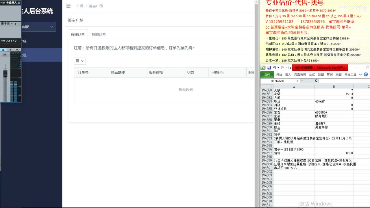
Task: Collapse the sidebar with the hamburger icon
Action: pos(68,6)
